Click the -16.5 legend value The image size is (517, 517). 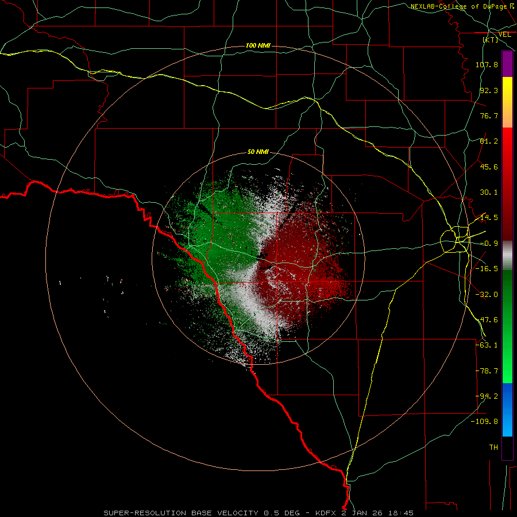(487, 269)
